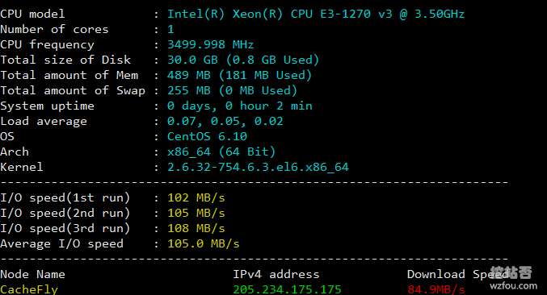Click the 'System uptime' label
This screenshot has width=547, height=295.
click(47, 106)
